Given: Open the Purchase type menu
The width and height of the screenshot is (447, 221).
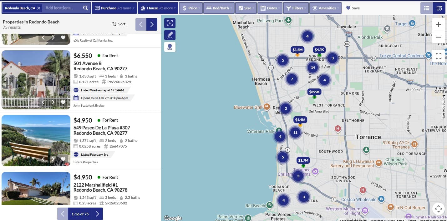Looking at the screenshot, I should pyautogui.click(x=114, y=8).
